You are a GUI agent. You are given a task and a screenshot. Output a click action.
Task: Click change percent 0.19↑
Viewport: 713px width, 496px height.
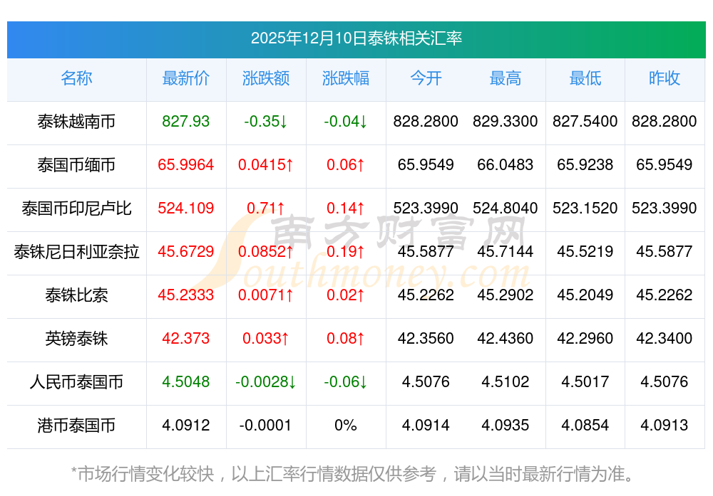tap(346, 251)
